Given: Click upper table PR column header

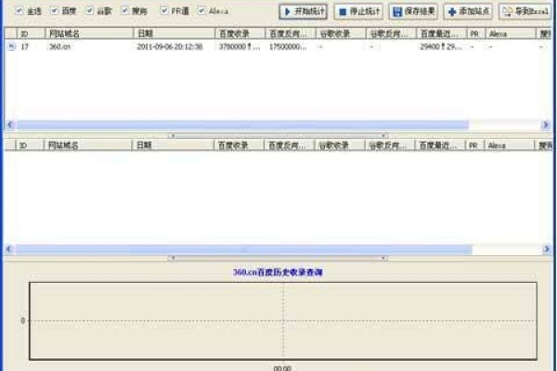Looking at the screenshot, I should [x=476, y=33].
